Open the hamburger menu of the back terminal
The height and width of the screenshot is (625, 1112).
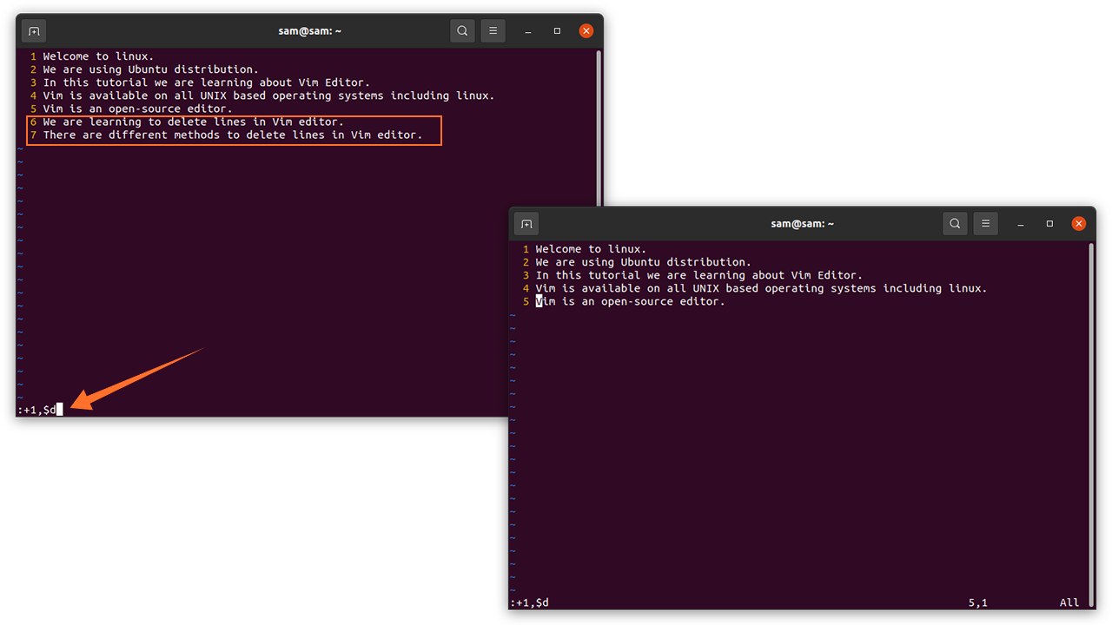point(493,30)
